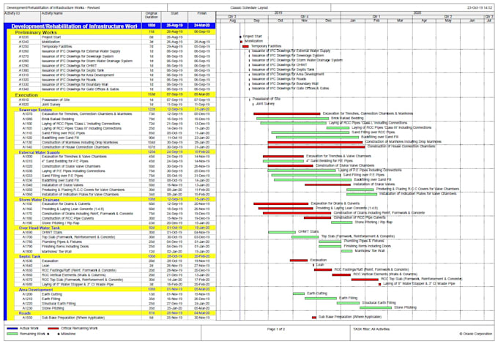Click the Mar month header in timescale
The height and width of the screenshot is (344, 498).
(400, 20)
